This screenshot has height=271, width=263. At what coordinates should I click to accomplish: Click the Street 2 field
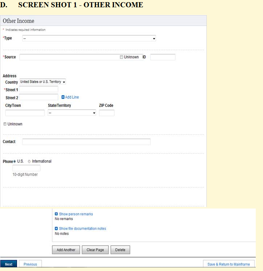[38, 97]
